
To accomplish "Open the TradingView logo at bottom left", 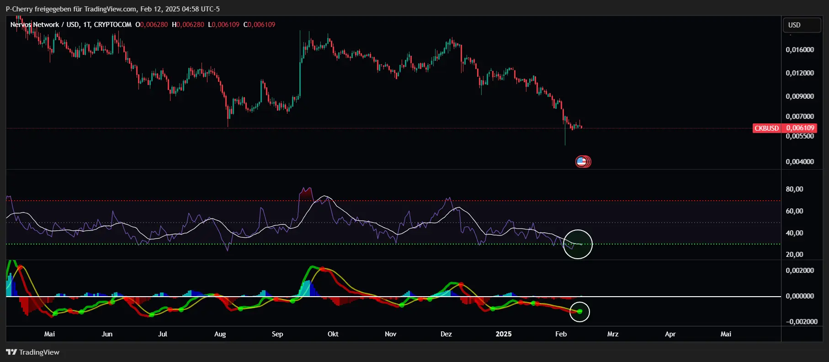I will [32, 352].
